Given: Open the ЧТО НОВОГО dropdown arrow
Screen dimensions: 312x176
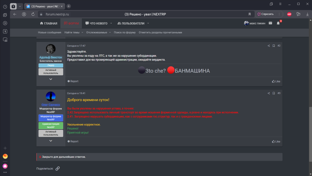Looking at the screenshot, I should point(111,23).
